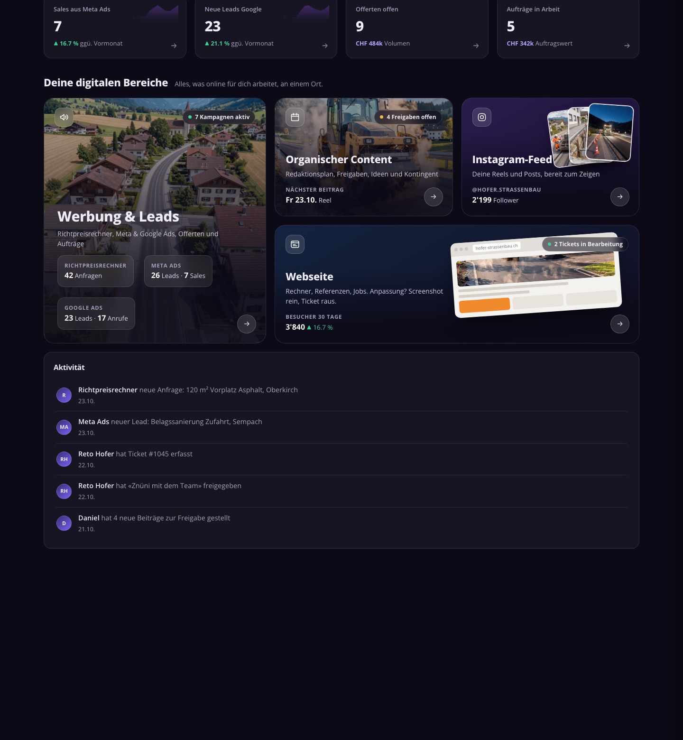The image size is (683, 740).
Task: Click the Instagram logo icon
Action: (x=482, y=117)
